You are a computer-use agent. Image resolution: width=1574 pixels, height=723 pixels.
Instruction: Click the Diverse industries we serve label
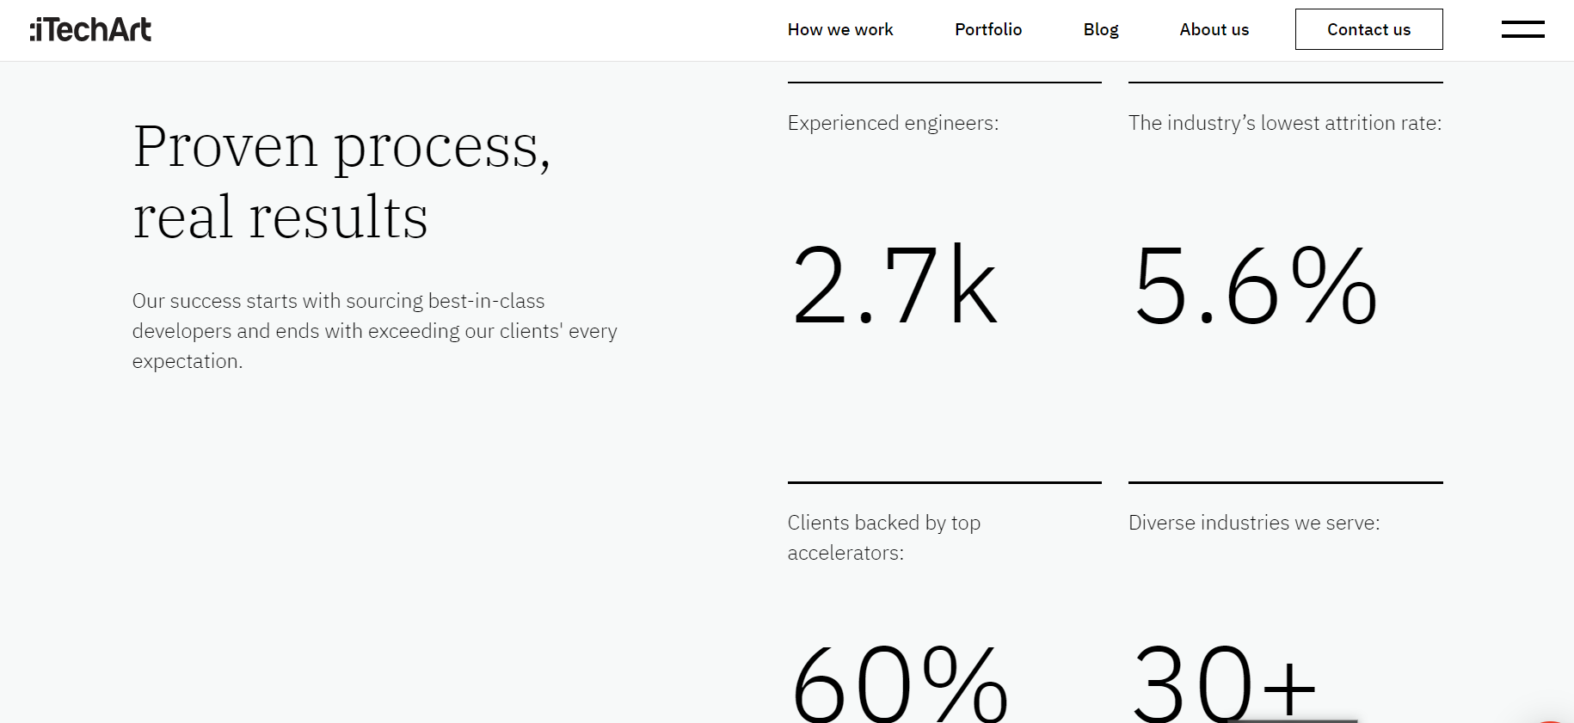pos(1254,523)
